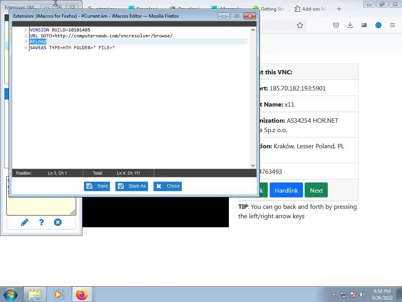Open Windows Media Player taskbar icon
The height and width of the screenshot is (302, 402).
58,294
